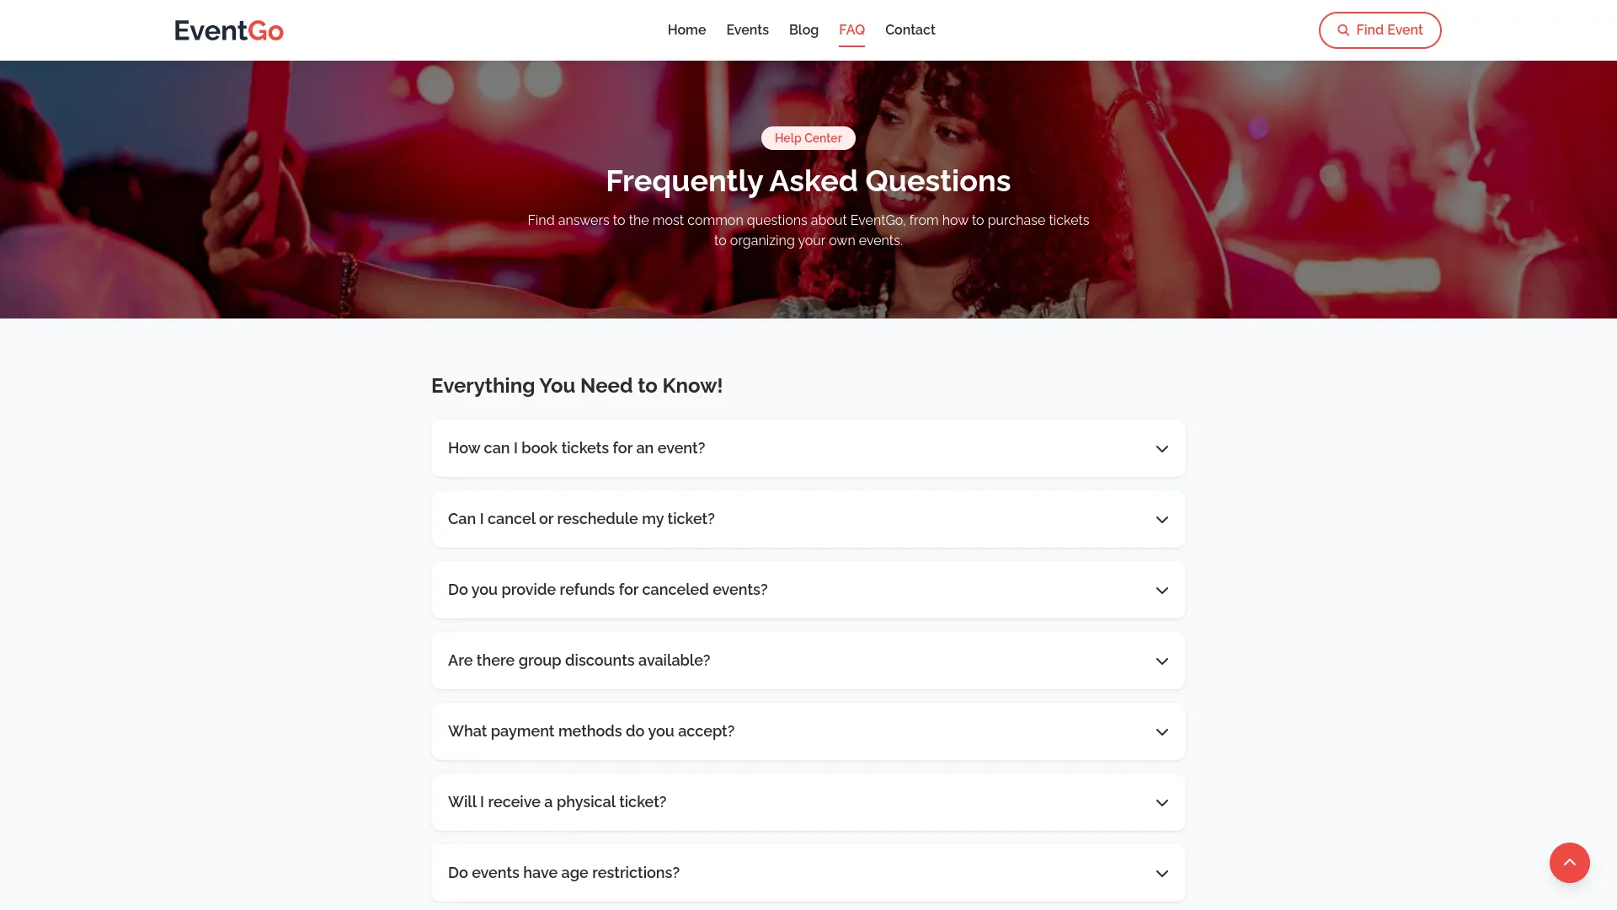
Task: Click the Find Event button
Action: tap(1380, 29)
